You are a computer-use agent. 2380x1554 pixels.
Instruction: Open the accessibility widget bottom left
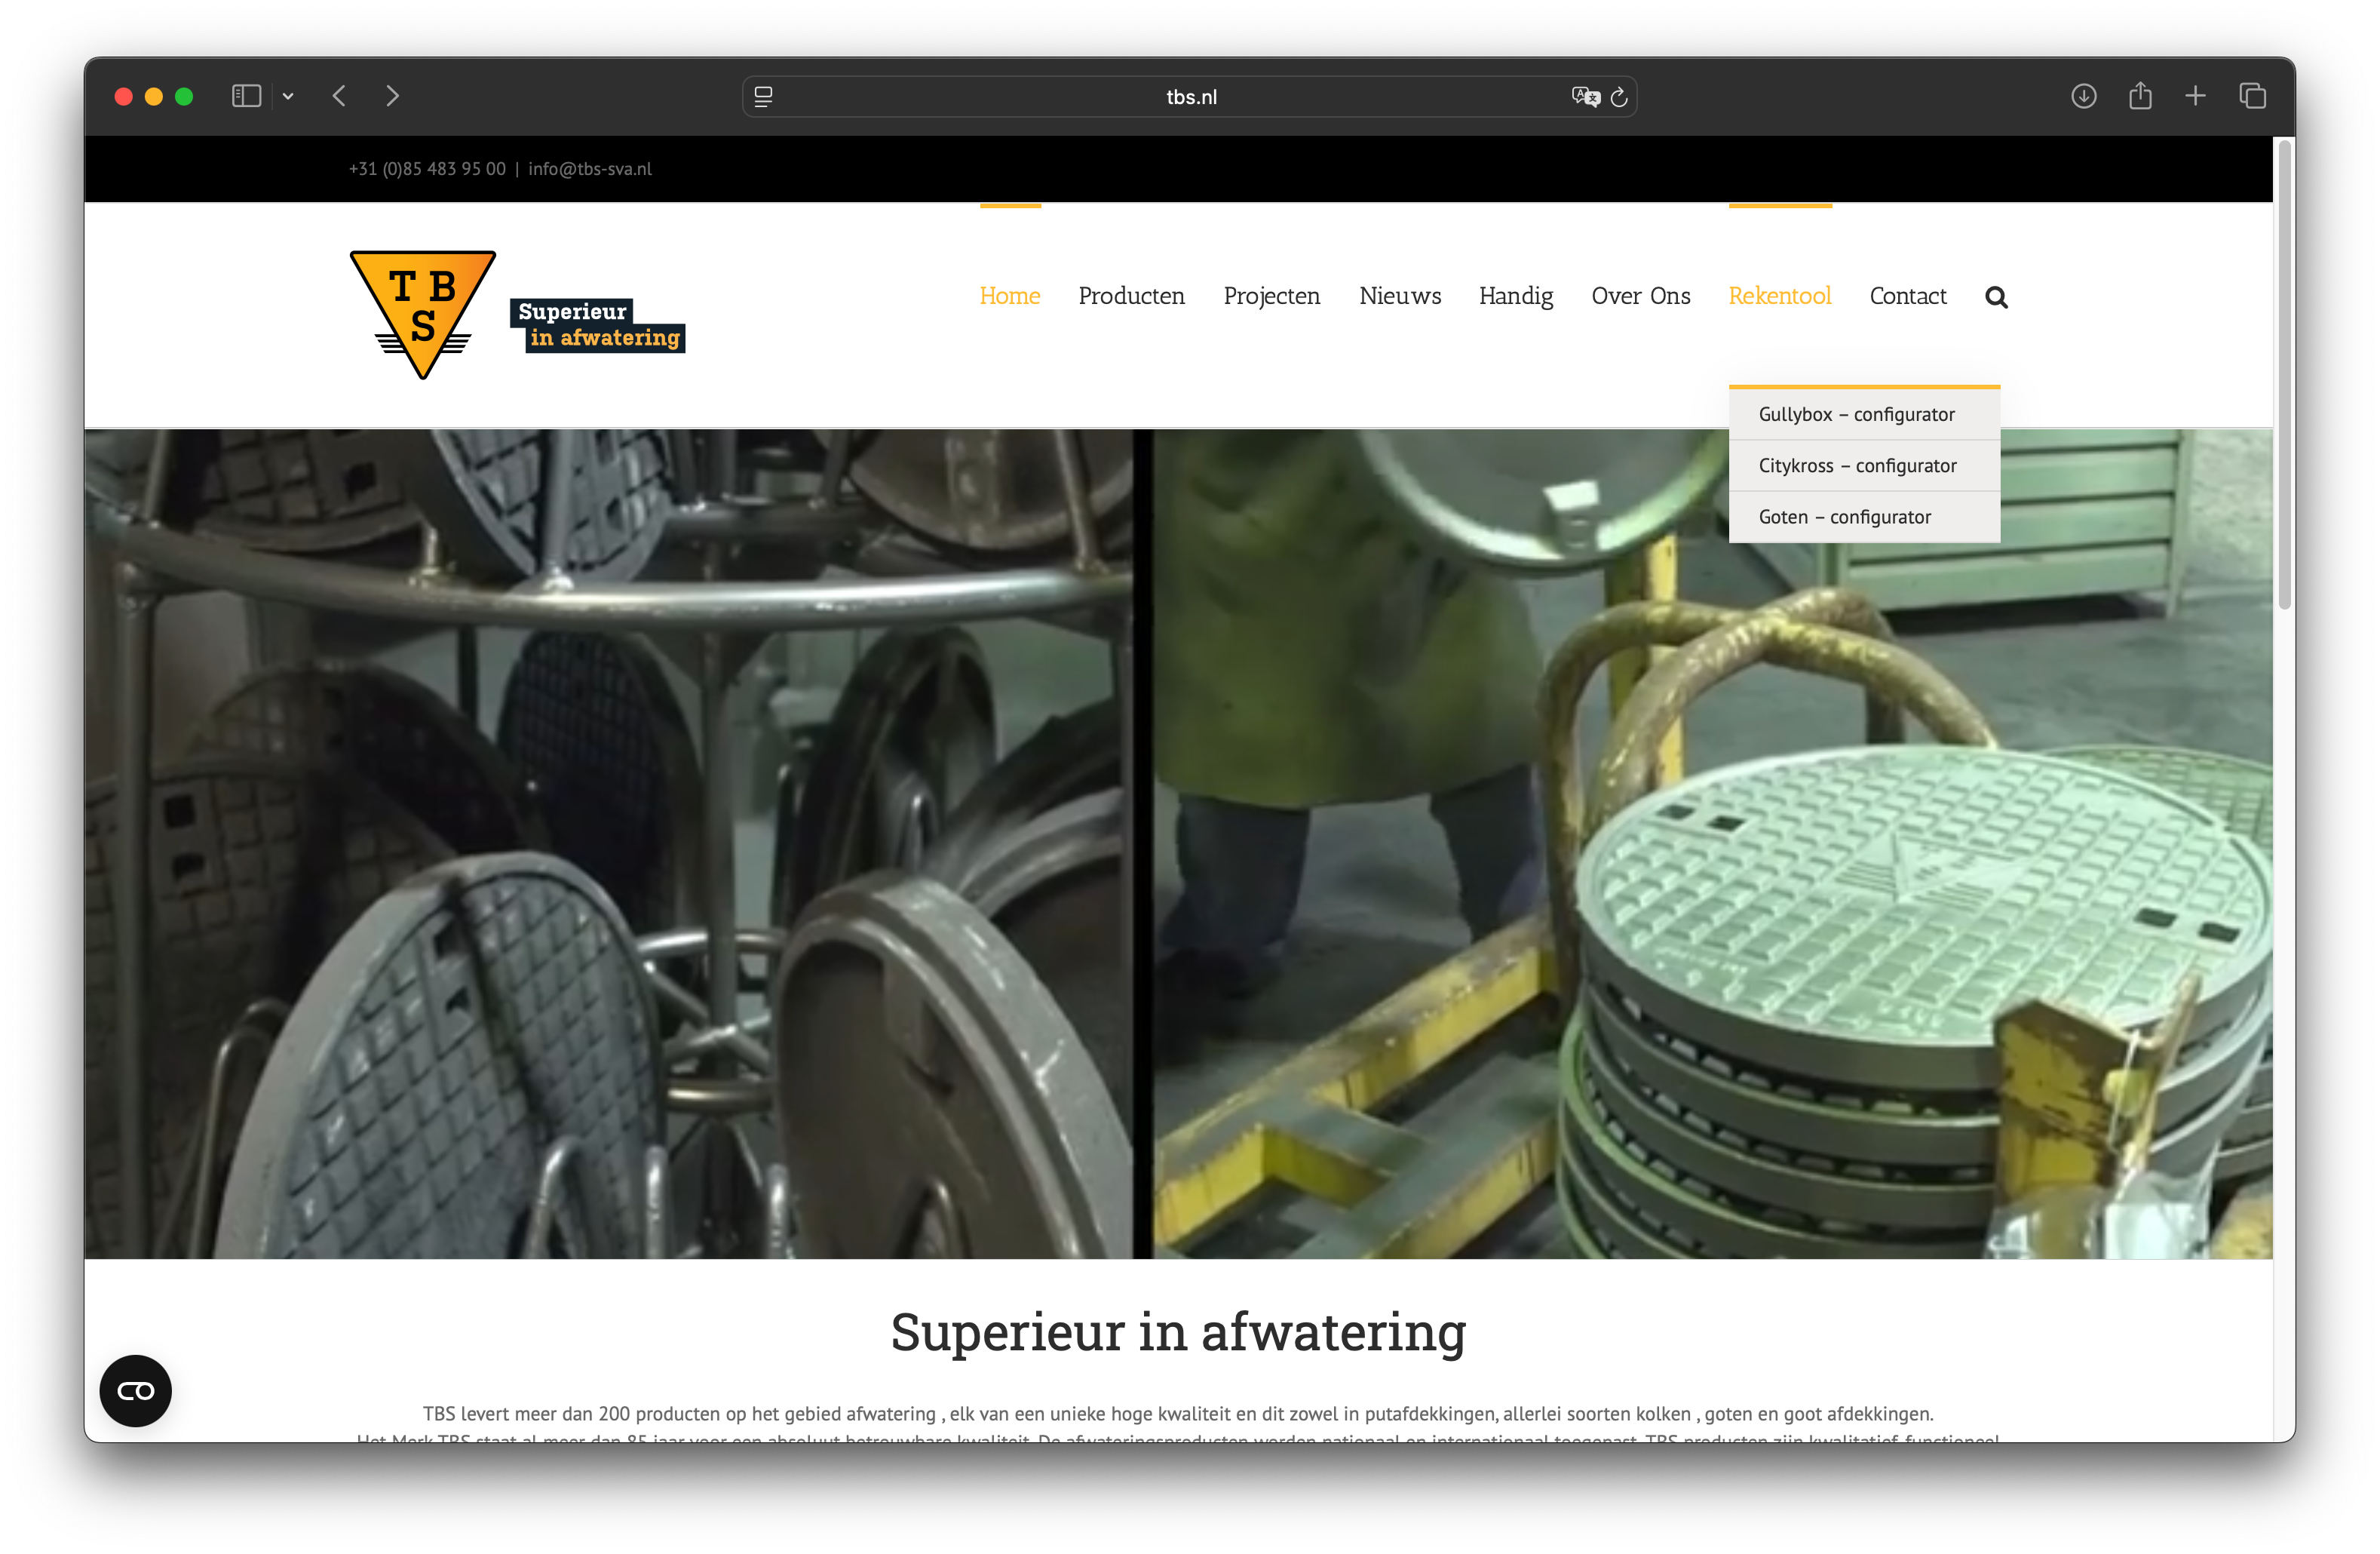click(x=135, y=1390)
